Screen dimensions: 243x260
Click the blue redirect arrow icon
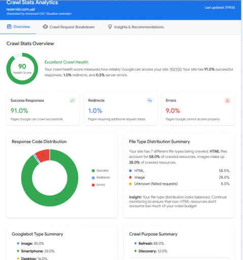coord(150,101)
